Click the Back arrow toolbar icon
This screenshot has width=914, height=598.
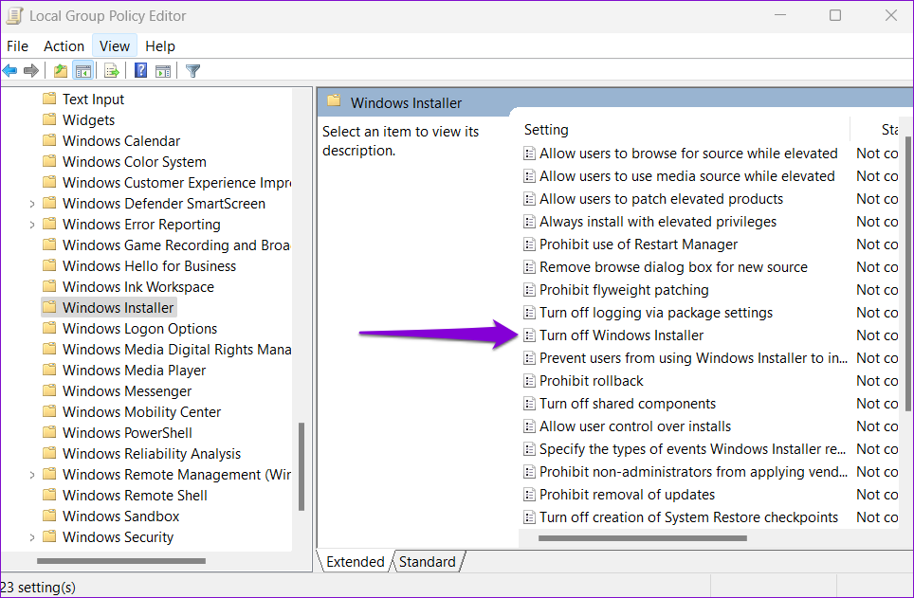click(10, 71)
